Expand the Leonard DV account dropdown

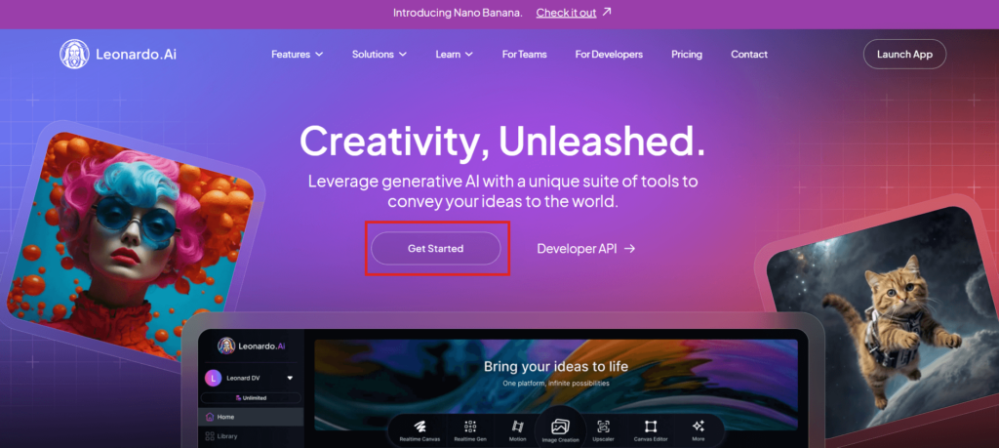pyautogui.click(x=290, y=378)
